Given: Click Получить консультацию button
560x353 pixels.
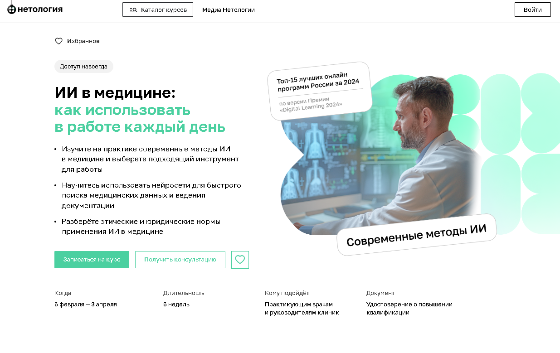Looking at the screenshot, I should tap(180, 260).
